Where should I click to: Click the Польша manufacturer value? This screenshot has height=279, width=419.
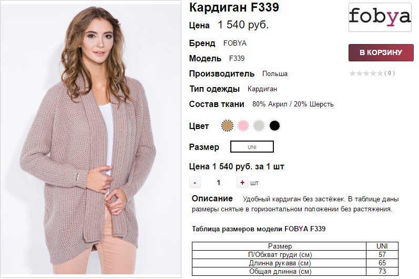[275, 74]
